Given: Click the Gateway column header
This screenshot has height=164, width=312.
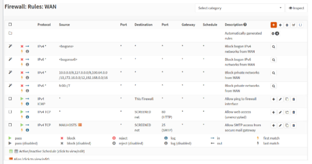Looking at the screenshot, I should coord(188,25).
